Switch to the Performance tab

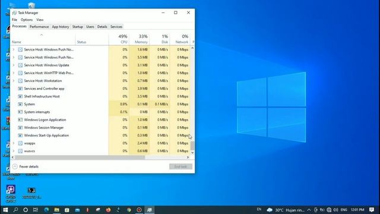point(39,27)
